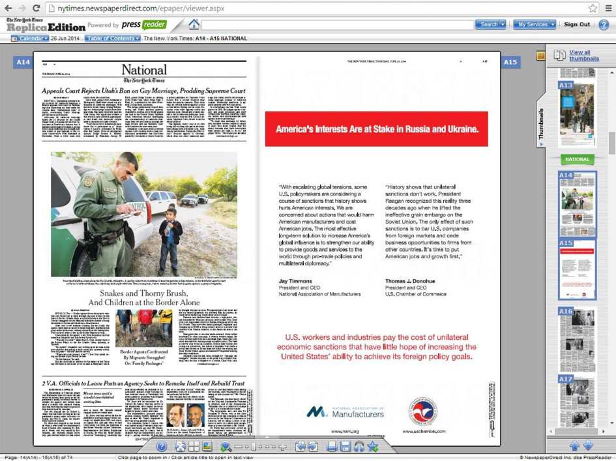Click the picture view icon
This screenshot has width=616, height=461.
tap(207, 447)
